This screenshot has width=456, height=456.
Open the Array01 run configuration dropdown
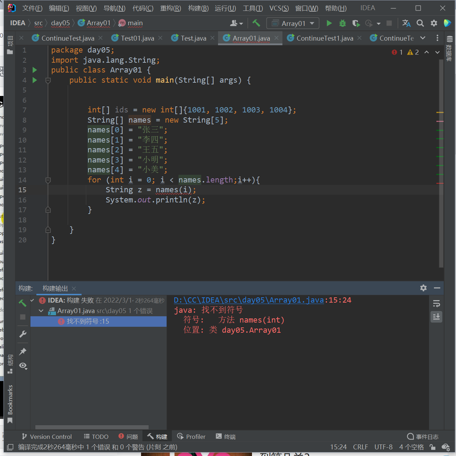(x=293, y=23)
